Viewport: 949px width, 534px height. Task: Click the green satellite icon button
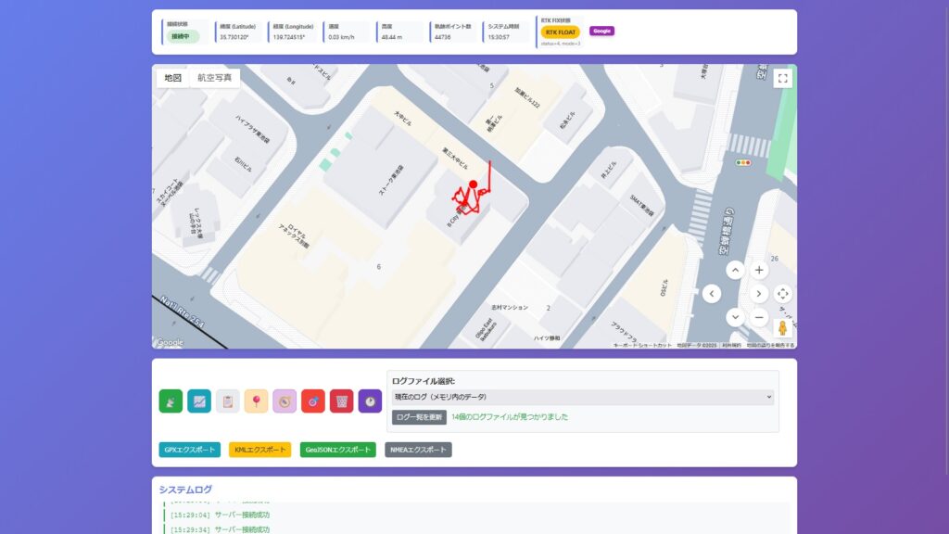pyautogui.click(x=171, y=400)
